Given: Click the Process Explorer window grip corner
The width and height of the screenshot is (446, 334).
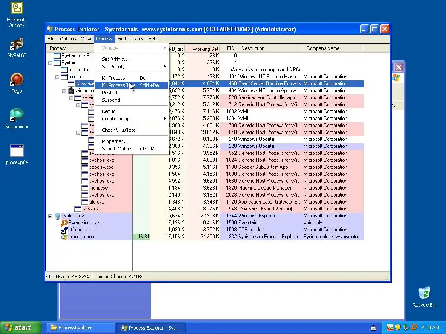Looking at the screenshot, I should click(387, 278).
